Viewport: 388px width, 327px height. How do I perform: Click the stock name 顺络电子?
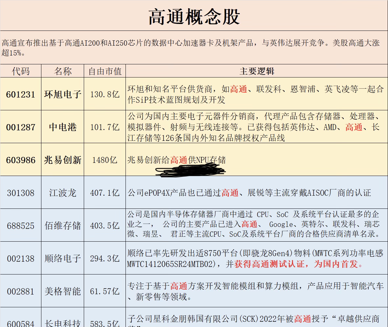(x=63, y=258)
